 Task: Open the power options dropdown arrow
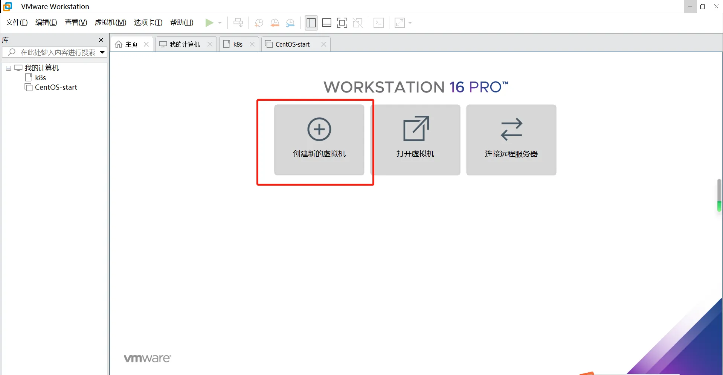(220, 23)
